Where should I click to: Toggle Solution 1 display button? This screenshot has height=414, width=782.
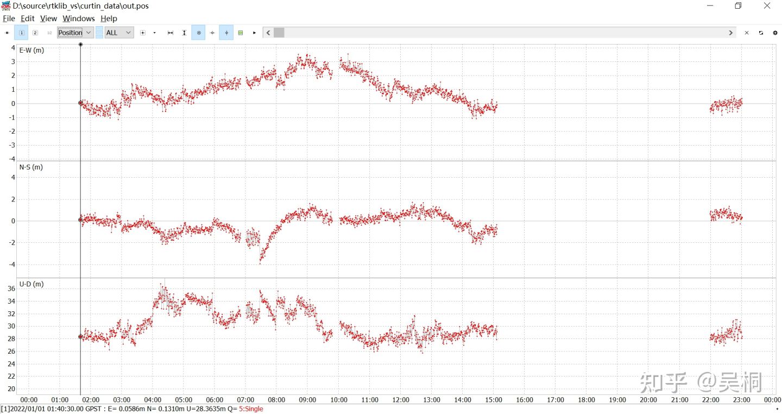(x=21, y=33)
